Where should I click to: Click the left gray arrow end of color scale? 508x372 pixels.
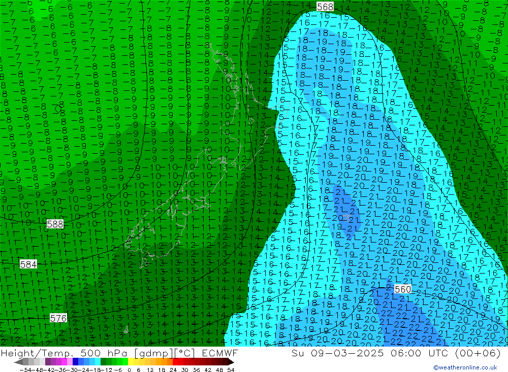click(19, 362)
